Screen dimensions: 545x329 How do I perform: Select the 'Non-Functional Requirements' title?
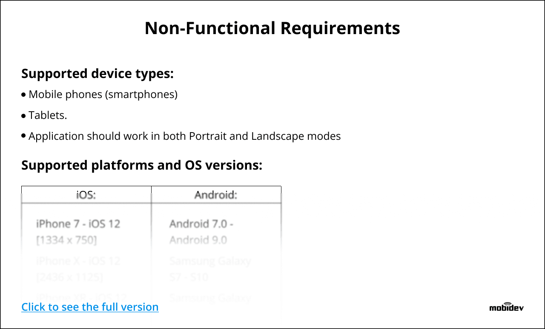click(272, 28)
